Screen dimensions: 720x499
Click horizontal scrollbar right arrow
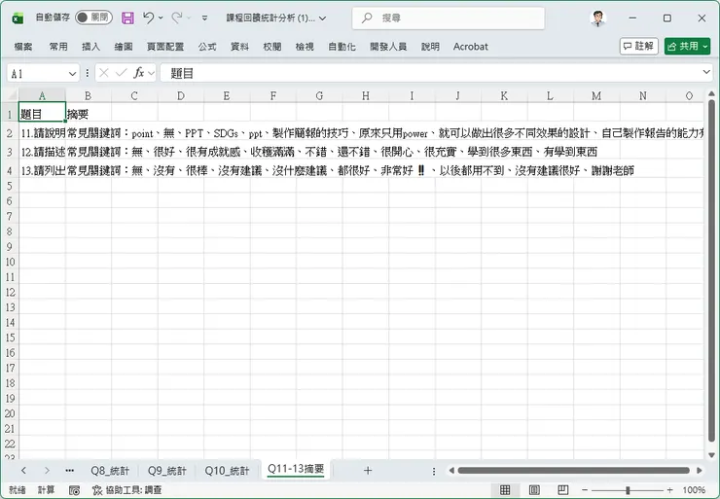[x=700, y=471]
